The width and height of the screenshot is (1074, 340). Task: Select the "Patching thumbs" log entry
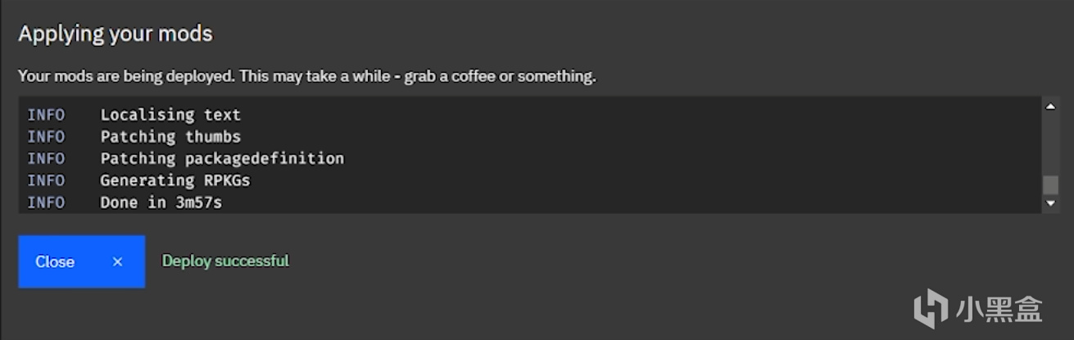pyautogui.click(x=170, y=137)
